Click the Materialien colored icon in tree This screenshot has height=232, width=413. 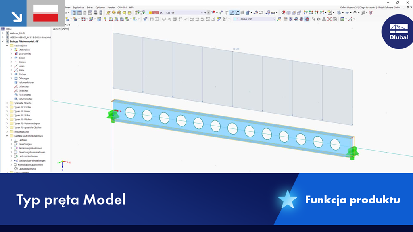pyautogui.click(x=16, y=50)
